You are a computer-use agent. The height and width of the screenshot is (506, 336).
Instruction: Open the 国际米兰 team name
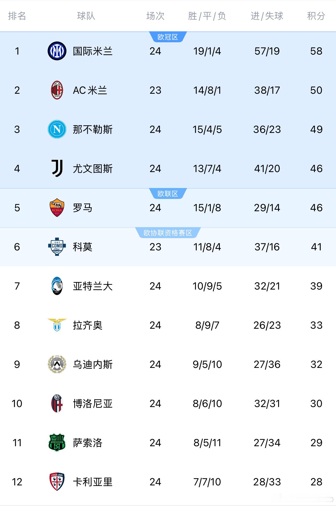(93, 51)
